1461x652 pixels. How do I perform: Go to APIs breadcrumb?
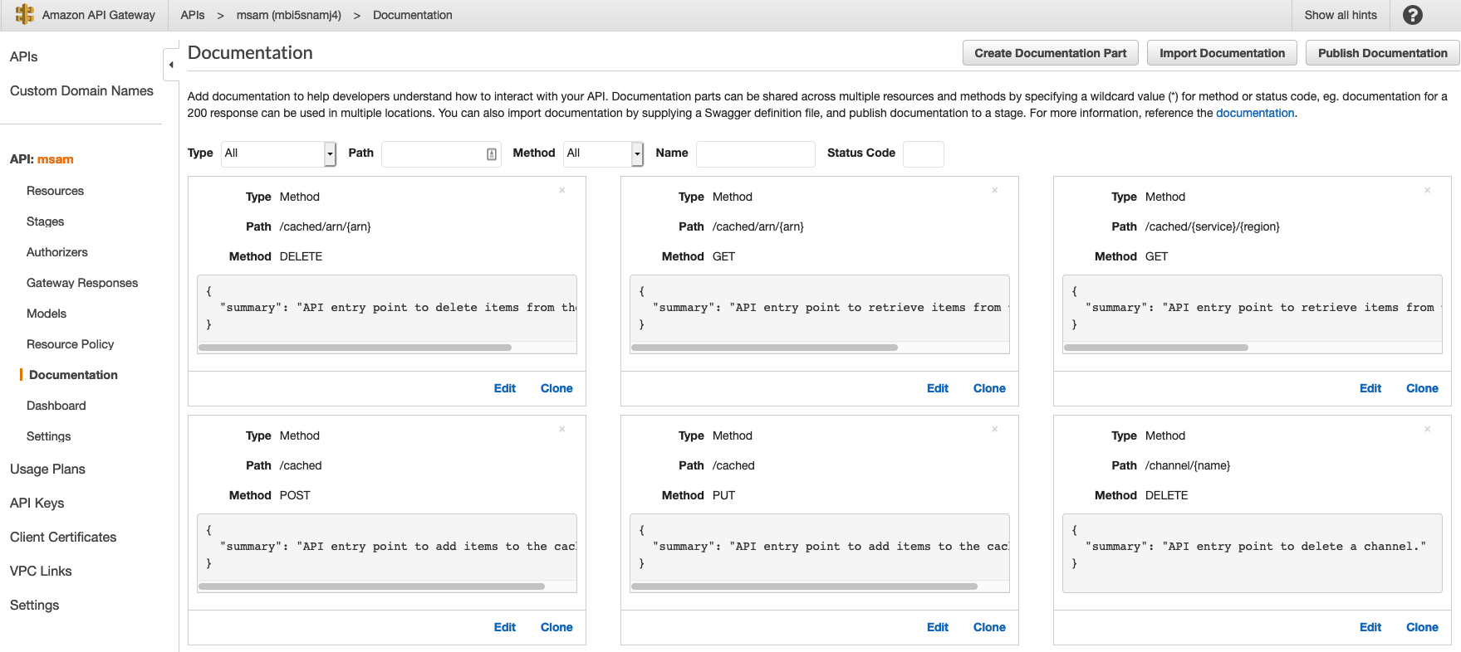(x=193, y=15)
